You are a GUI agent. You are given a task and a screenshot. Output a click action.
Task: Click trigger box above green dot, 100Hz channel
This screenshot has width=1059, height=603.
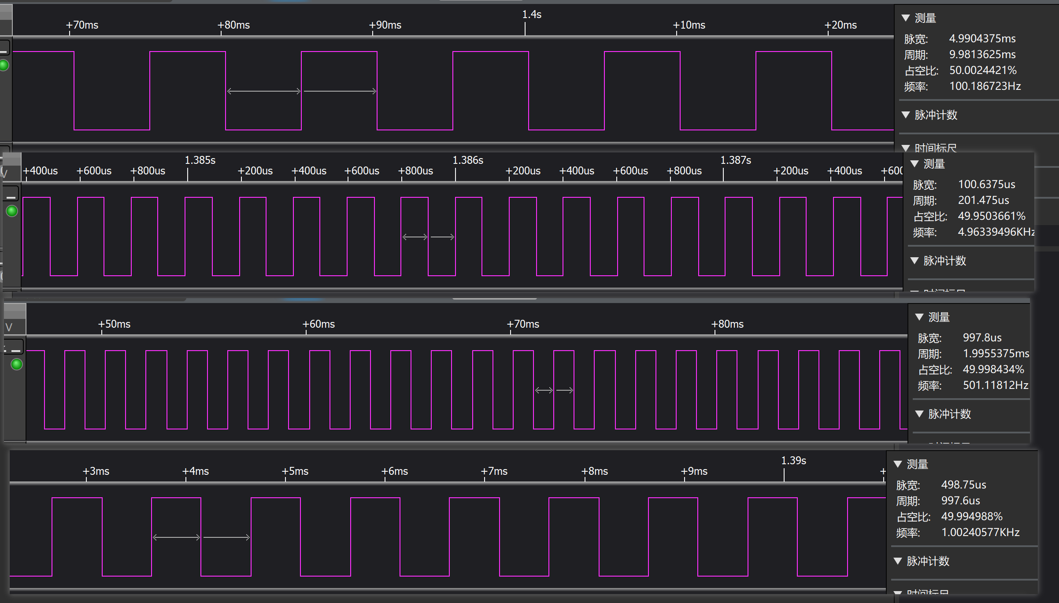pyautogui.click(x=4, y=48)
